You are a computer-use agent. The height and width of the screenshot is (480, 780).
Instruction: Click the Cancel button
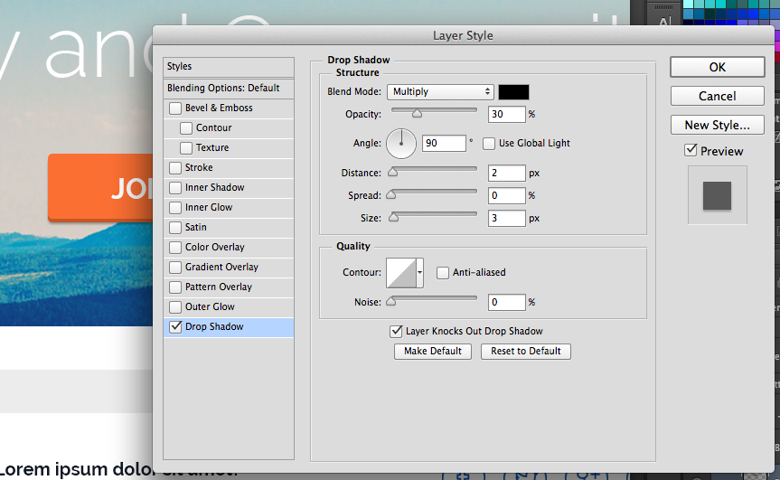pos(717,96)
